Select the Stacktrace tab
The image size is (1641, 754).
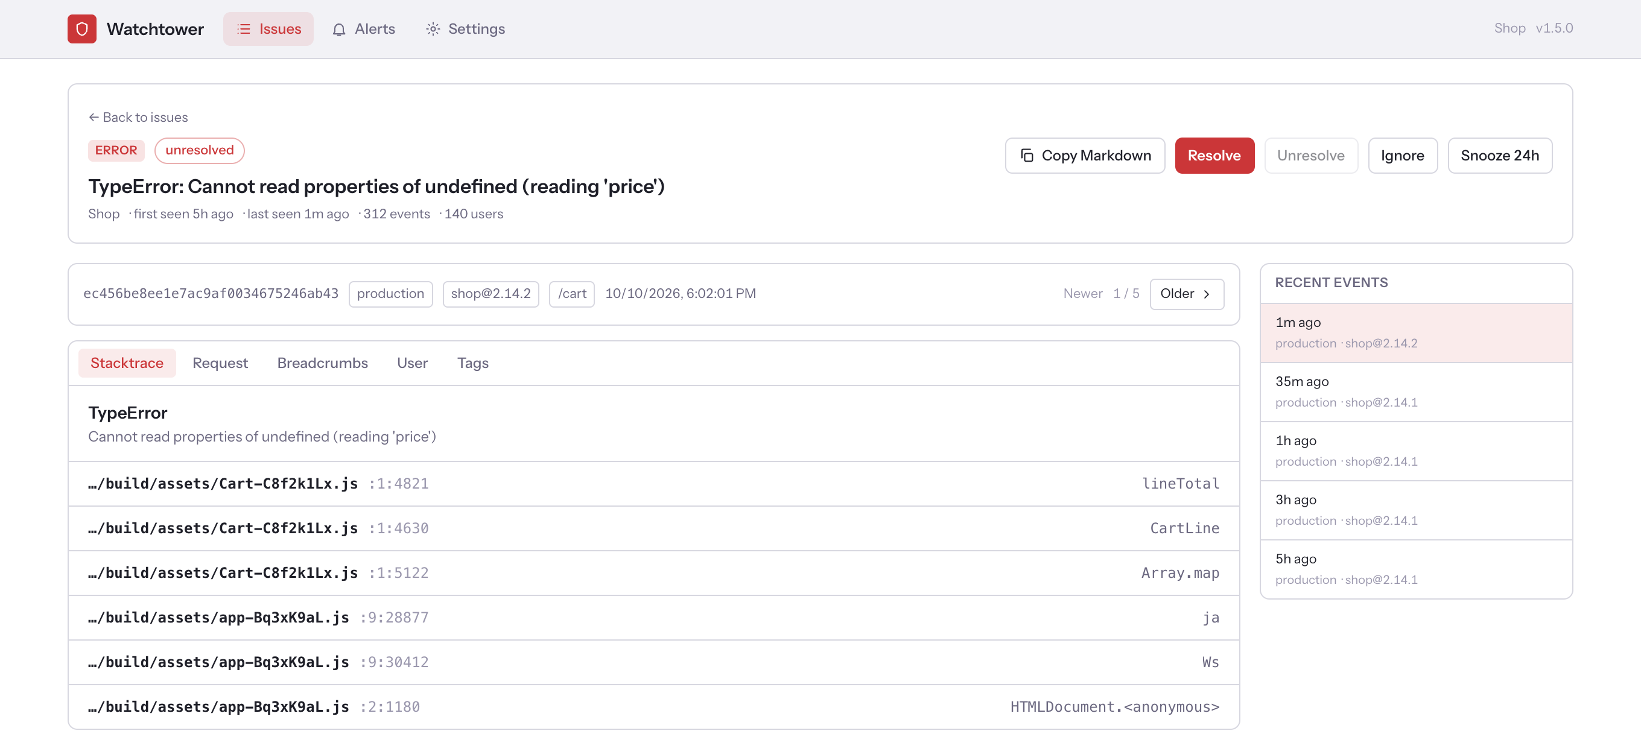click(127, 363)
